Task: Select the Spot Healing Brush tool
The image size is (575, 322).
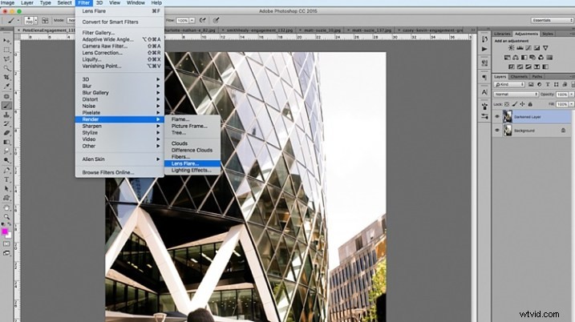Action: point(6,96)
